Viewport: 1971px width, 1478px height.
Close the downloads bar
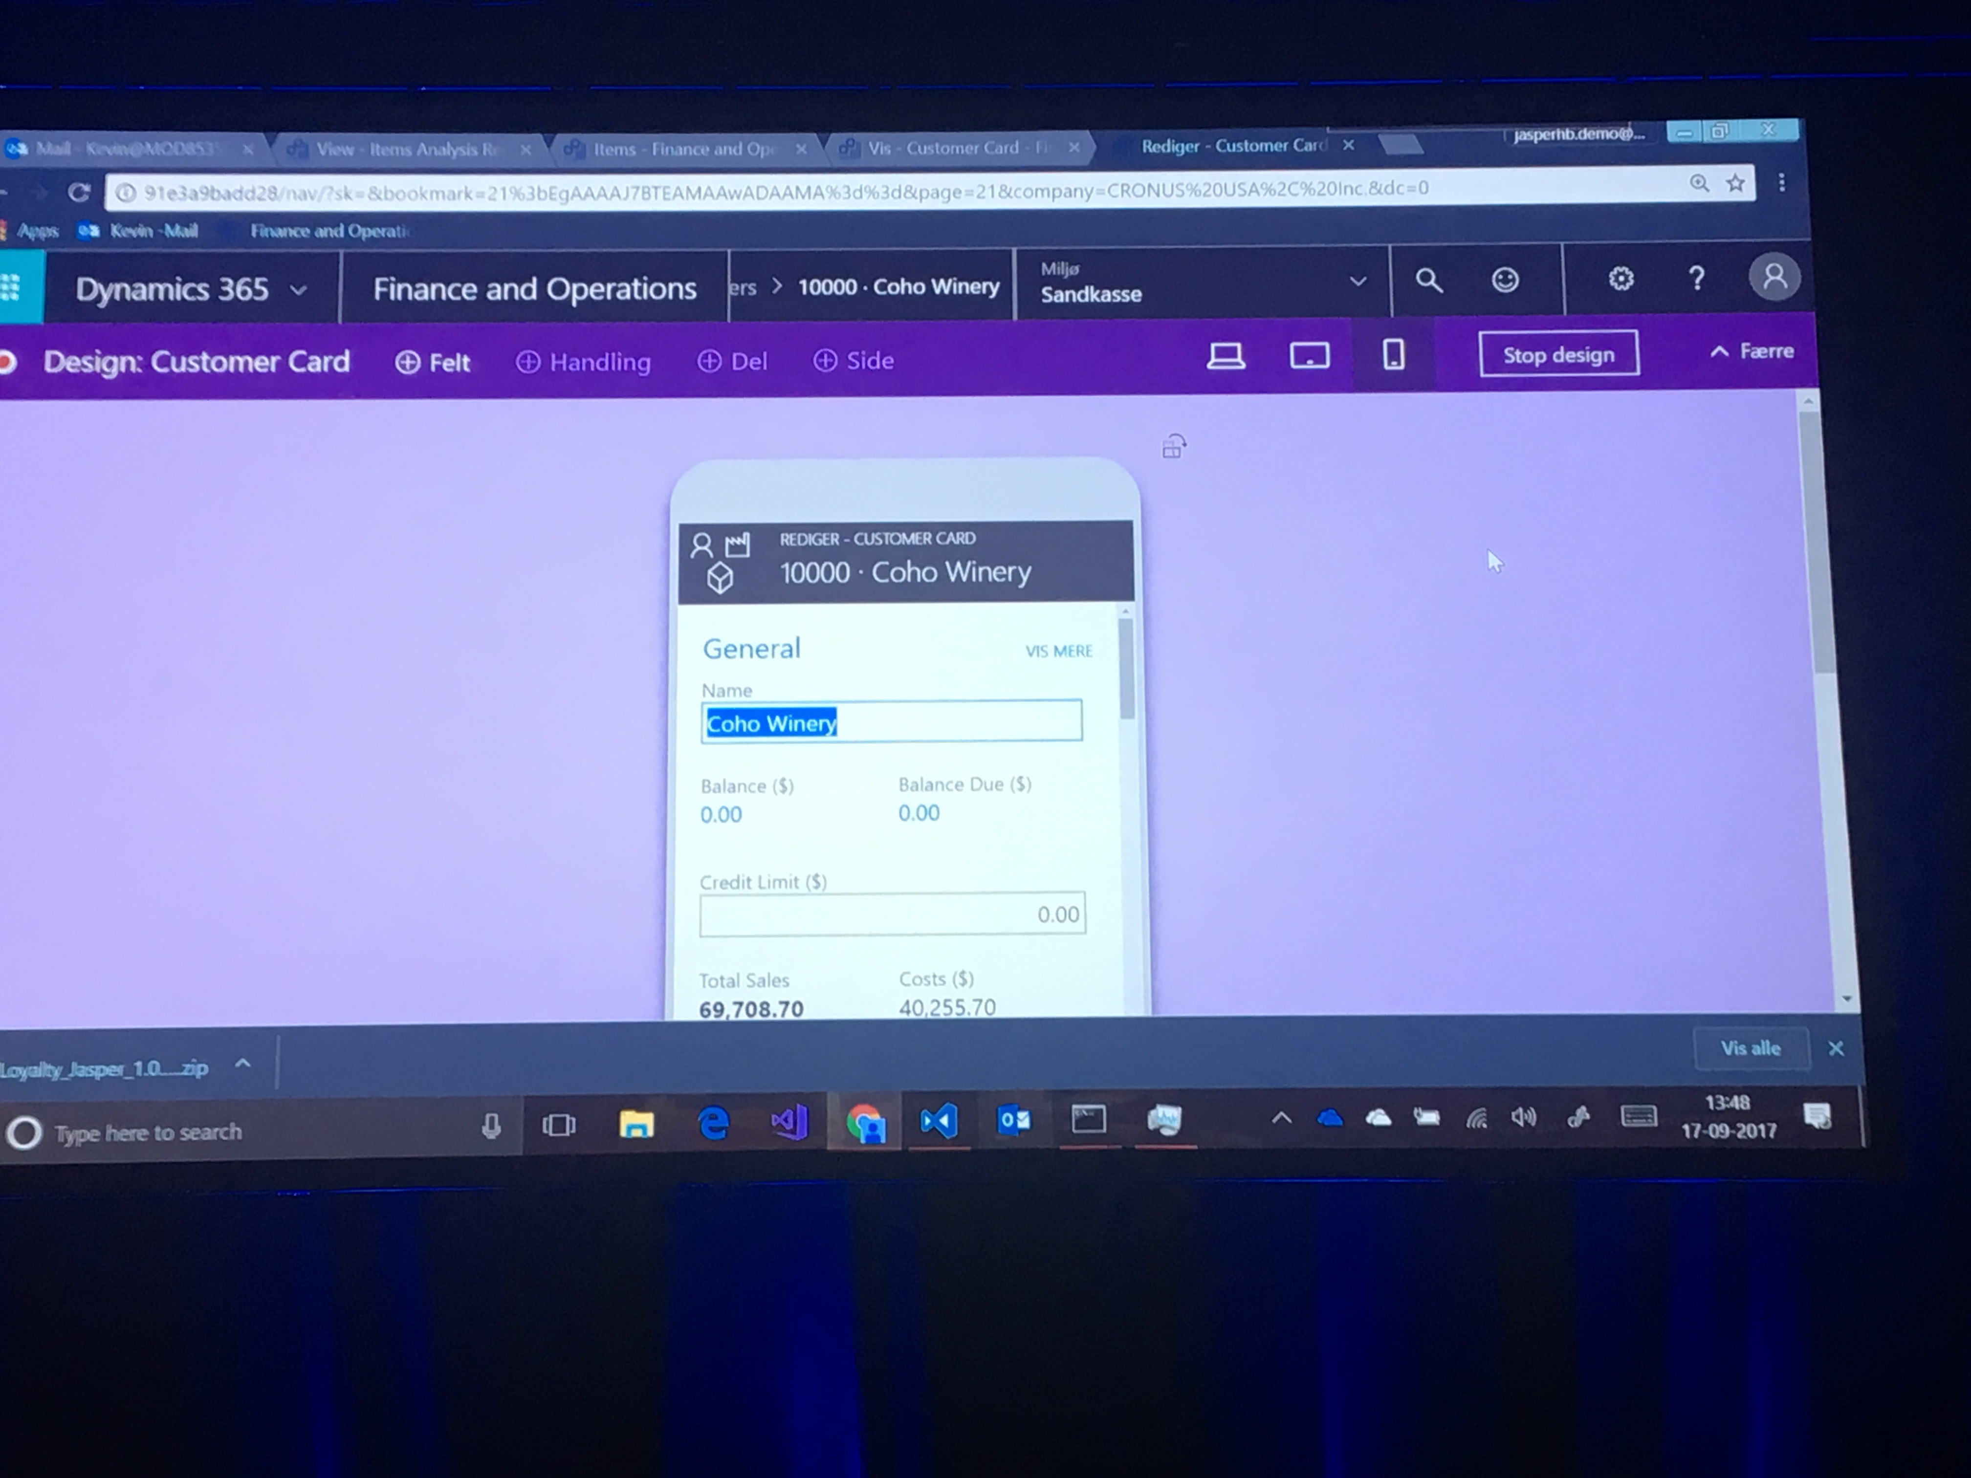1837,1048
